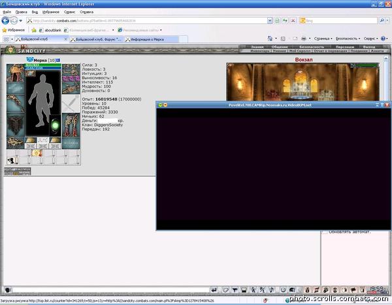Click the eraser clear-chat icon
Image resolution: width=392 pixels, height=305 pixels.
coord(225,290)
